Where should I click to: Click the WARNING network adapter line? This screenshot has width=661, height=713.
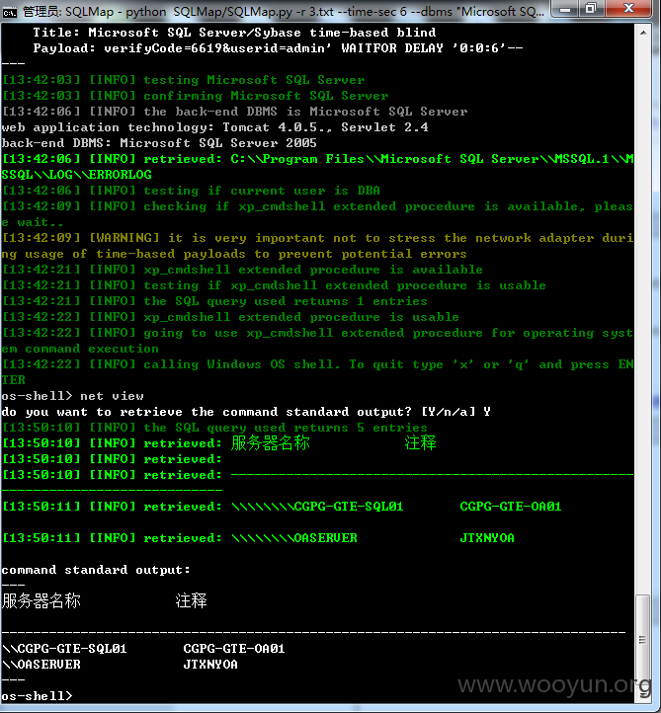317,246
